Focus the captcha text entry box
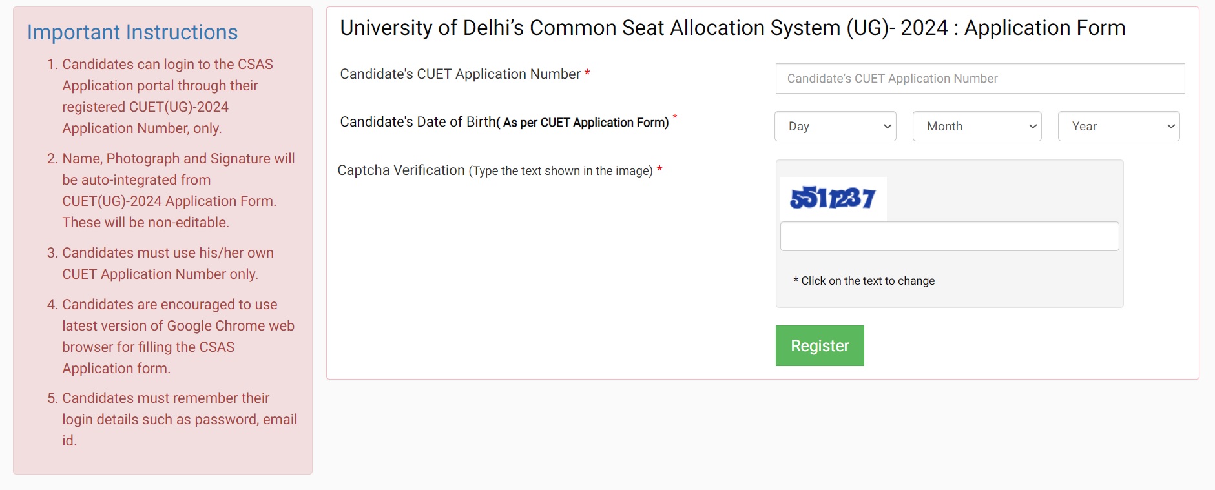1215x490 pixels. (949, 236)
